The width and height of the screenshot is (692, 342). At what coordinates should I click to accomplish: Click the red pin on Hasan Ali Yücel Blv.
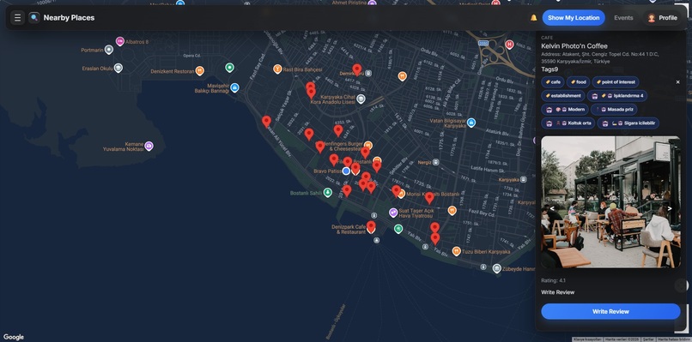[266, 121]
